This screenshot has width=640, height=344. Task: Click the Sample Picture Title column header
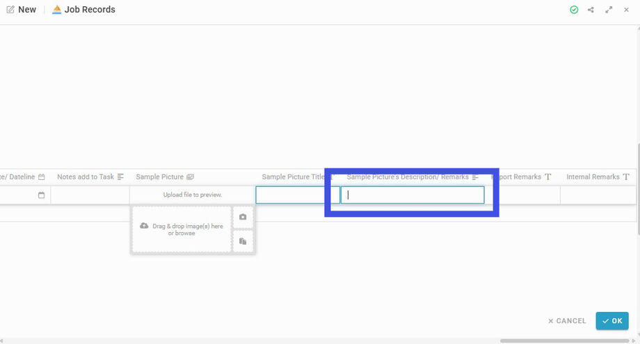[298, 177]
